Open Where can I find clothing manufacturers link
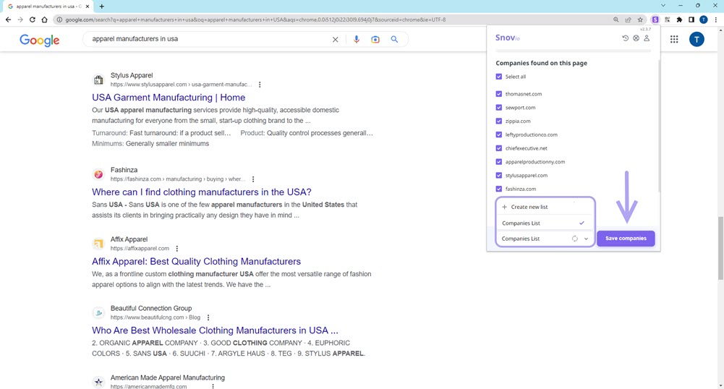 202,192
